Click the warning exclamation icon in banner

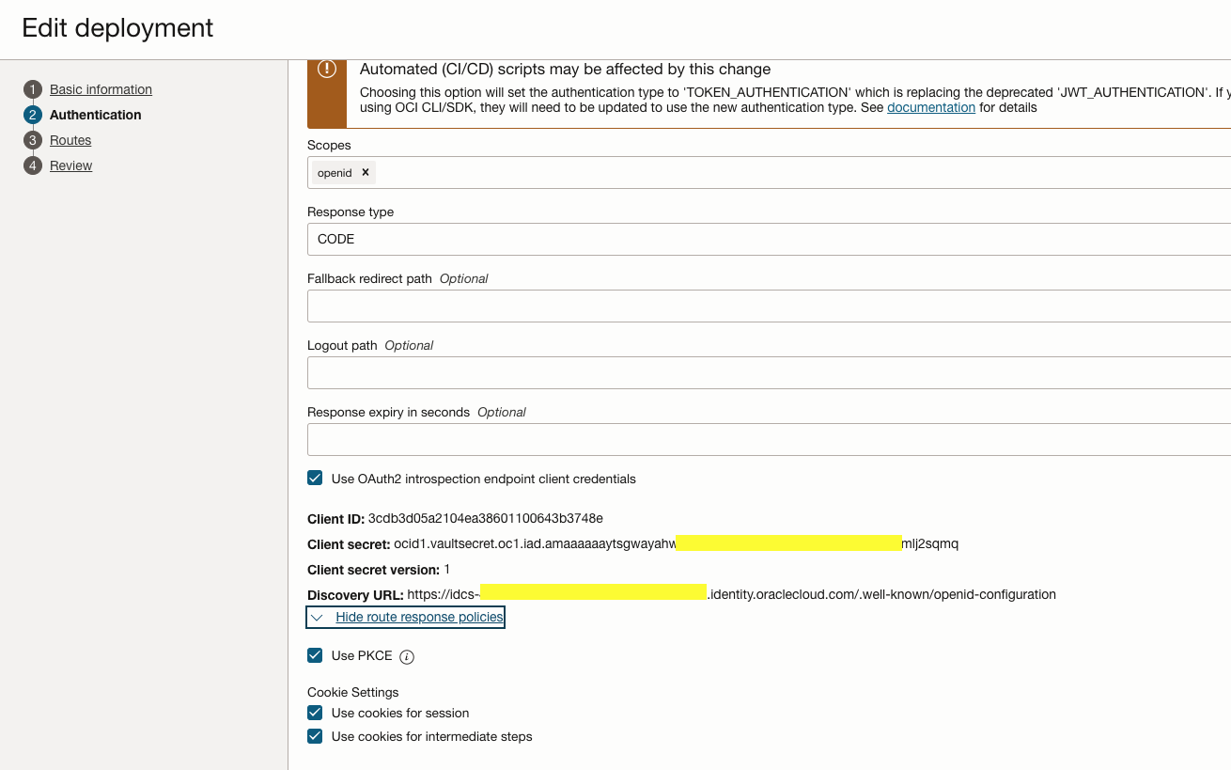[327, 70]
